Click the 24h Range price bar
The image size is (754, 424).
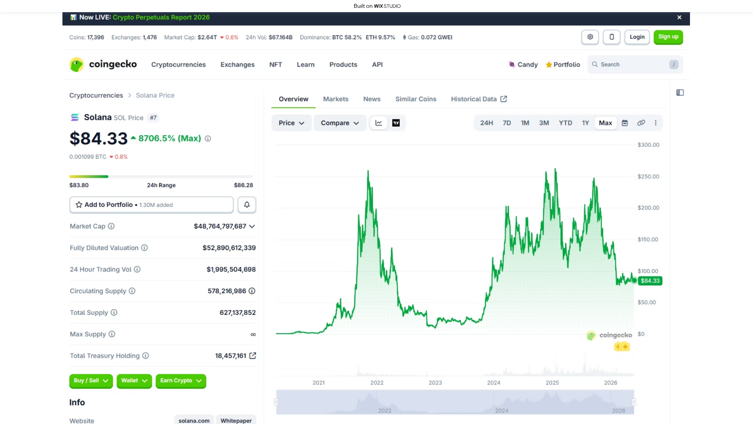tap(161, 177)
